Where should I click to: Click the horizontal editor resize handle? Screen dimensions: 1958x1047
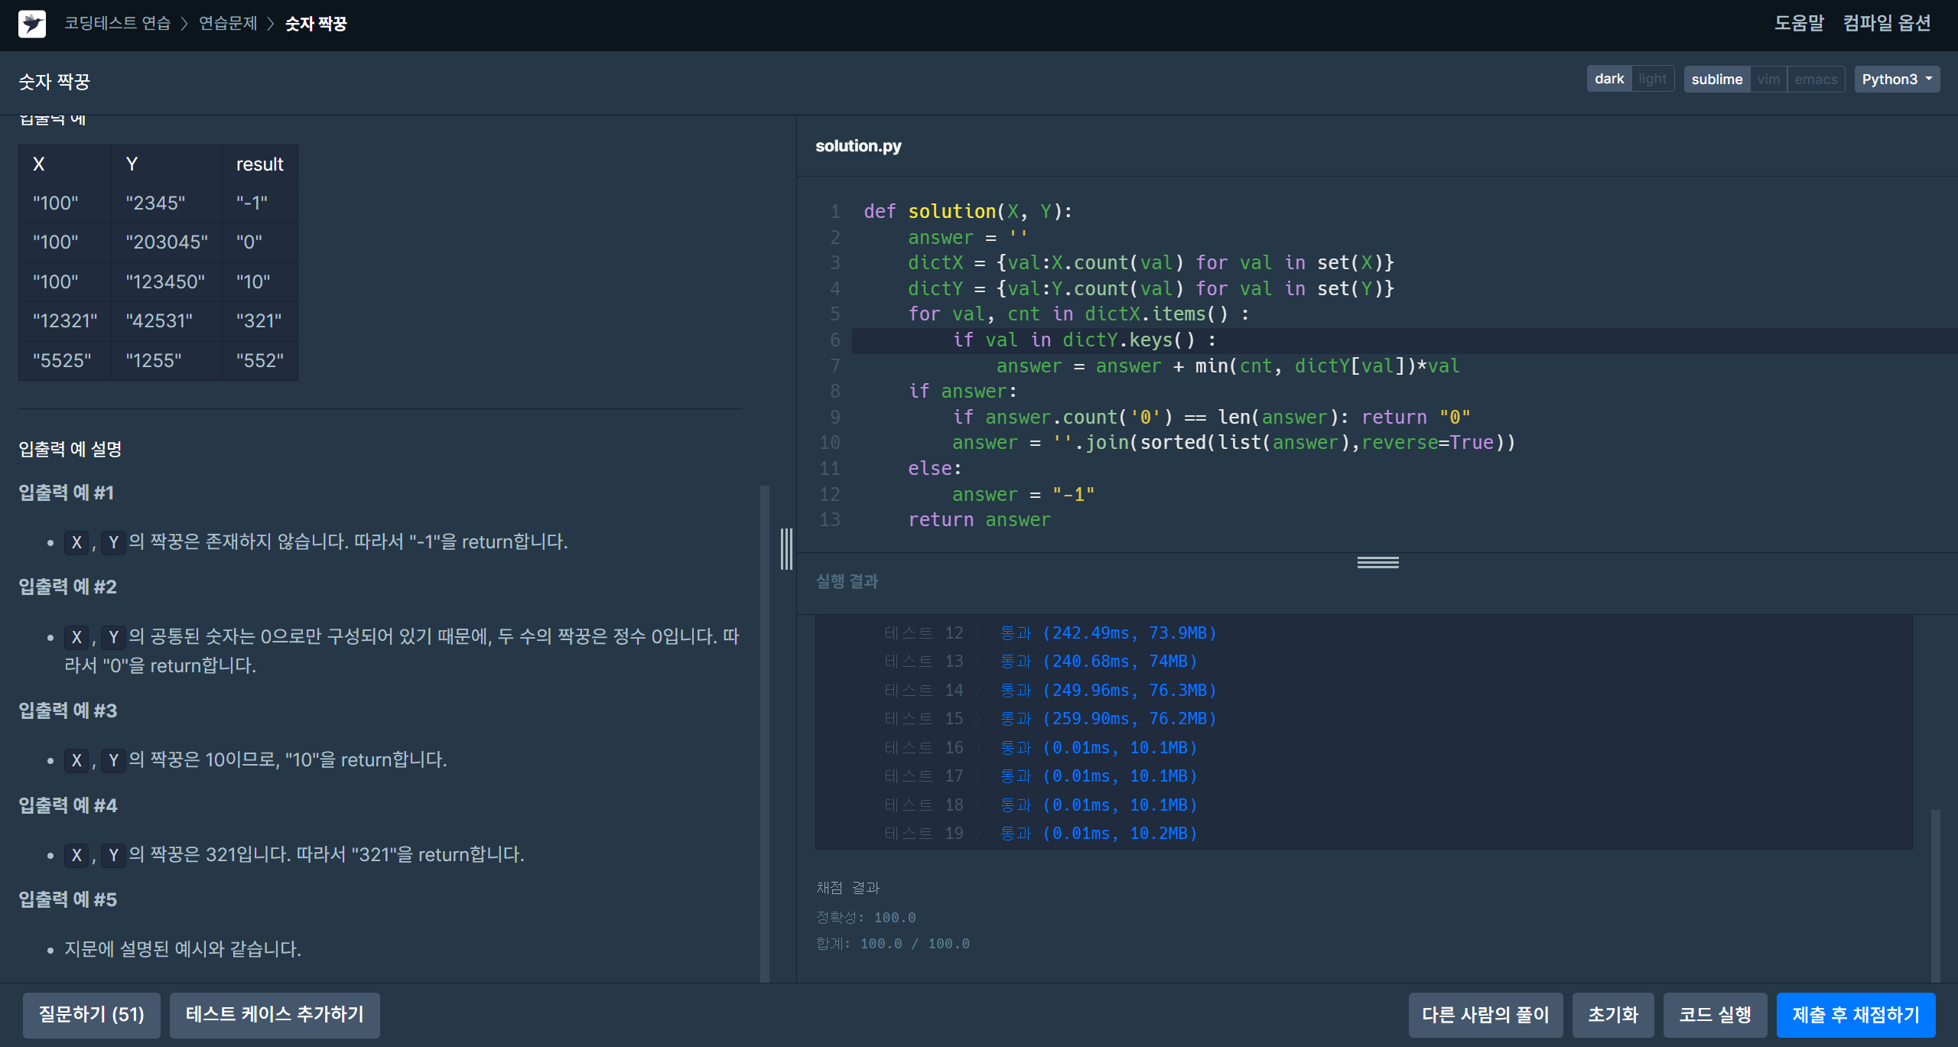pos(1377,562)
